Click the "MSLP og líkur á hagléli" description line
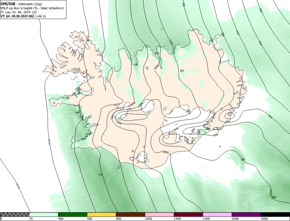Screen dimensions: 290x221 point(32,8)
